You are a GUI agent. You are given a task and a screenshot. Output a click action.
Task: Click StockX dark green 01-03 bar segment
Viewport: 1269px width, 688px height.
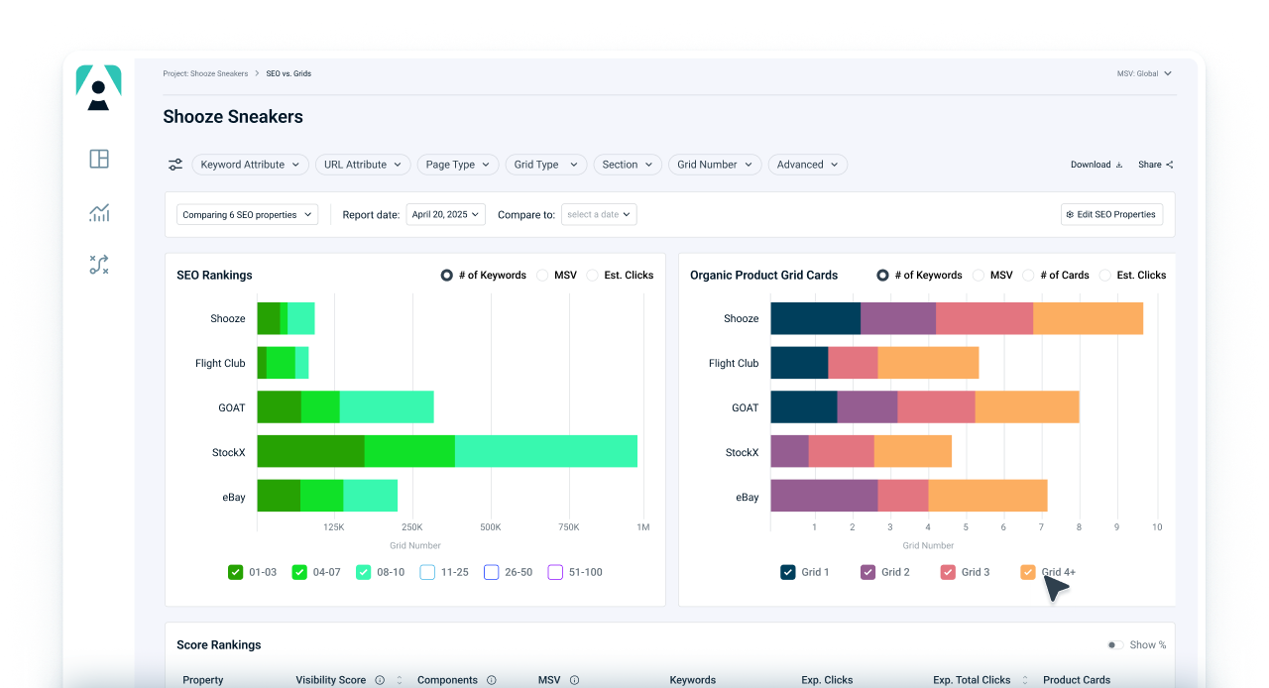point(310,451)
